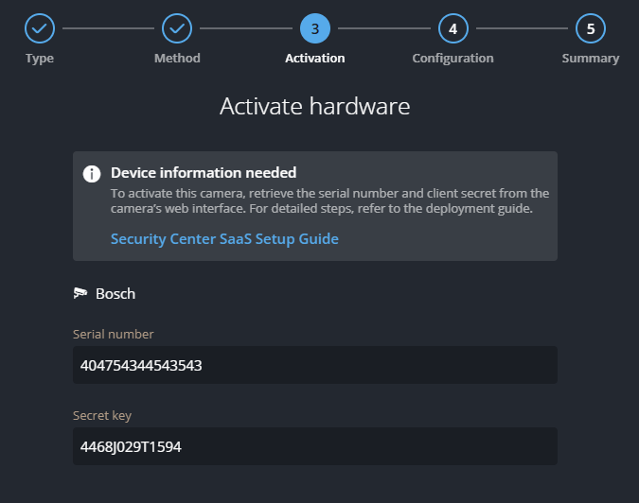Open the Summary step label
Image resolution: width=639 pixels, height=503 pixels.
tap(591, 59)
